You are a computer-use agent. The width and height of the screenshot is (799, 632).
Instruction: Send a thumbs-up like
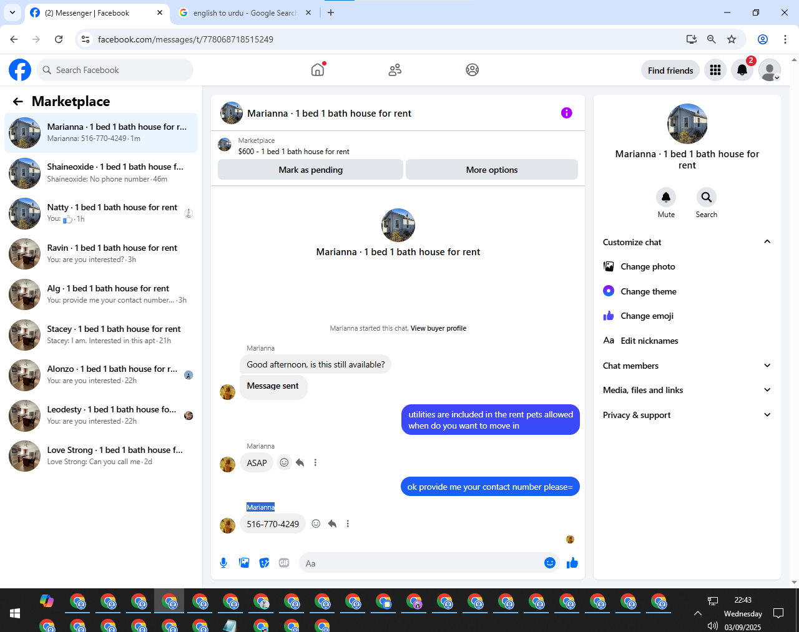[x=572, y=563]
